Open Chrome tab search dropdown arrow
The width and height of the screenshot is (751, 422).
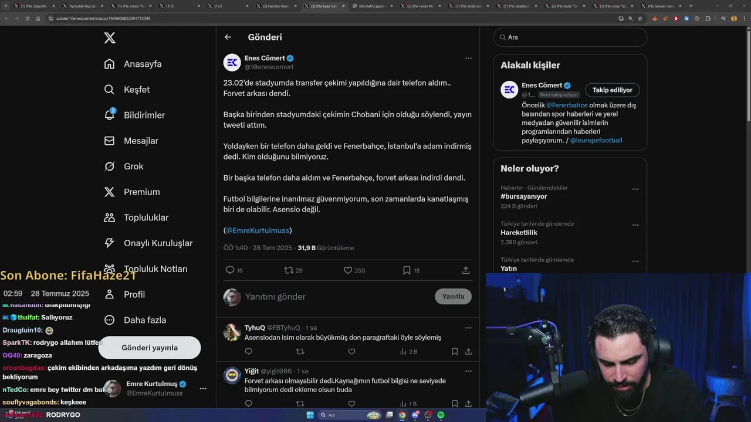[5, 6]
